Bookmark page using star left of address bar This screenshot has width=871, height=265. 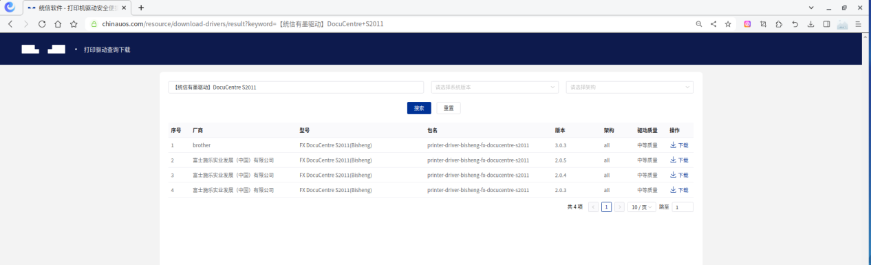point(74,23)
